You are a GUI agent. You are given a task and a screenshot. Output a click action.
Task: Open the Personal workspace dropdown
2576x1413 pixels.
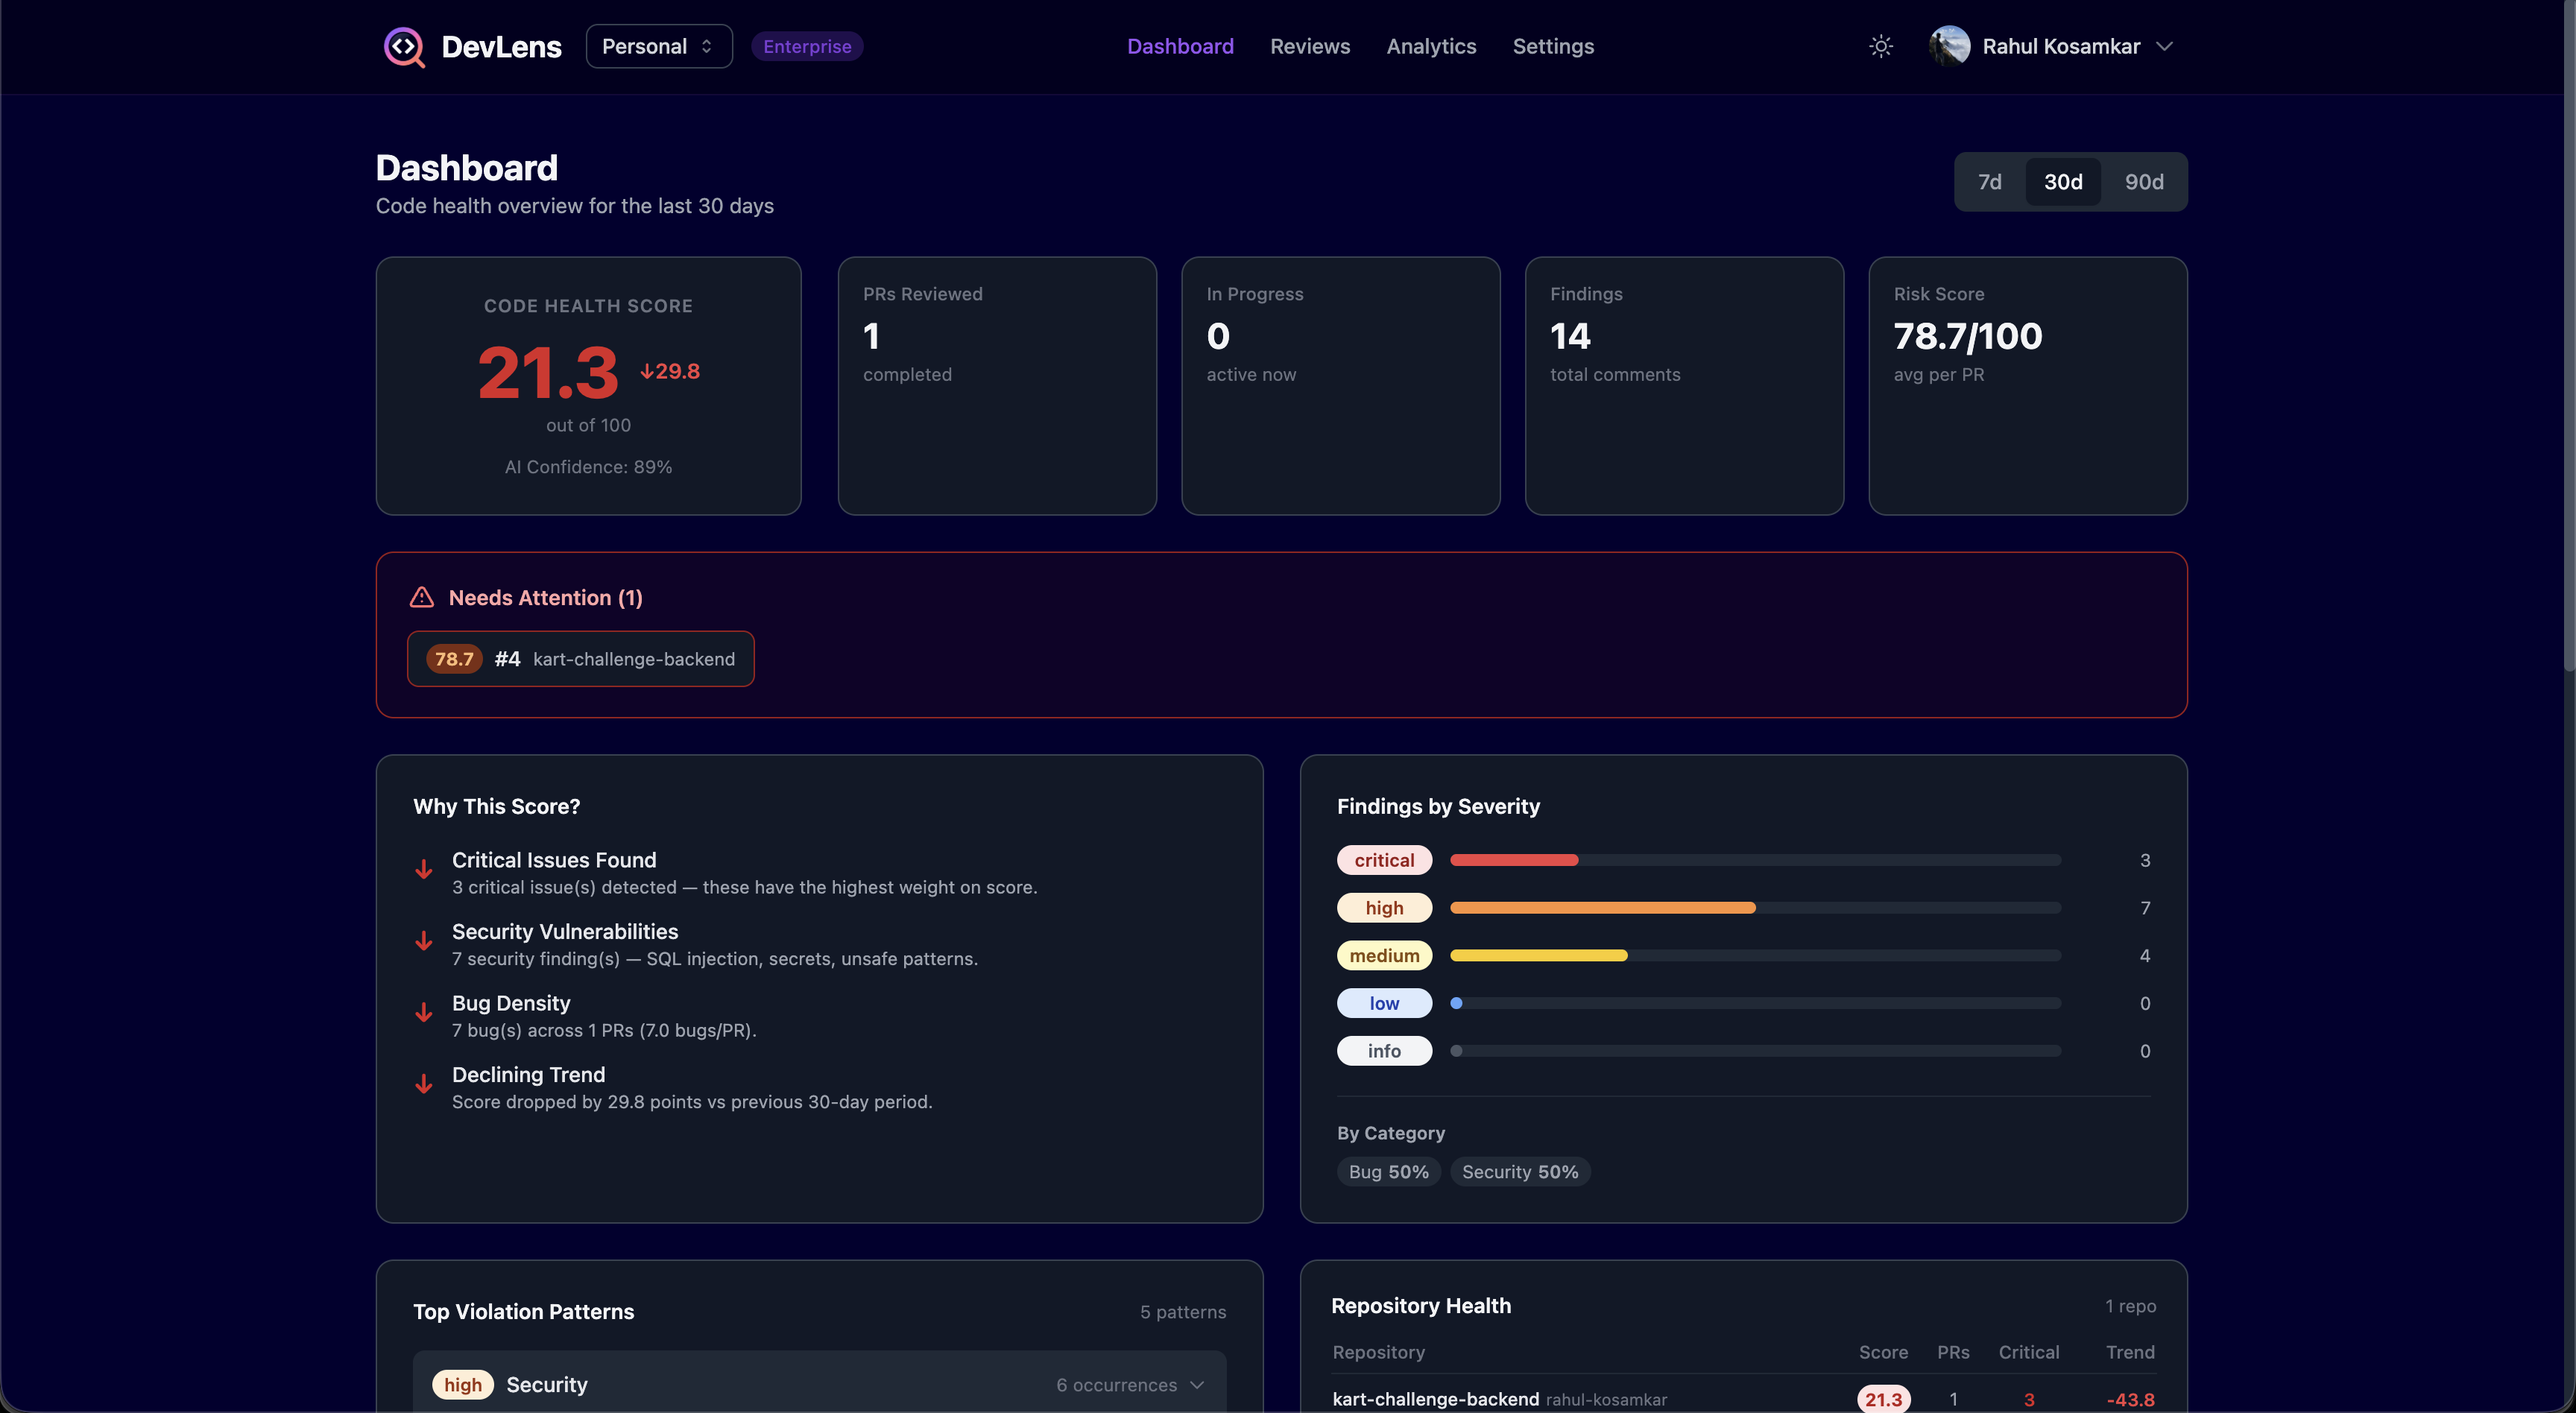pos(658,47)
